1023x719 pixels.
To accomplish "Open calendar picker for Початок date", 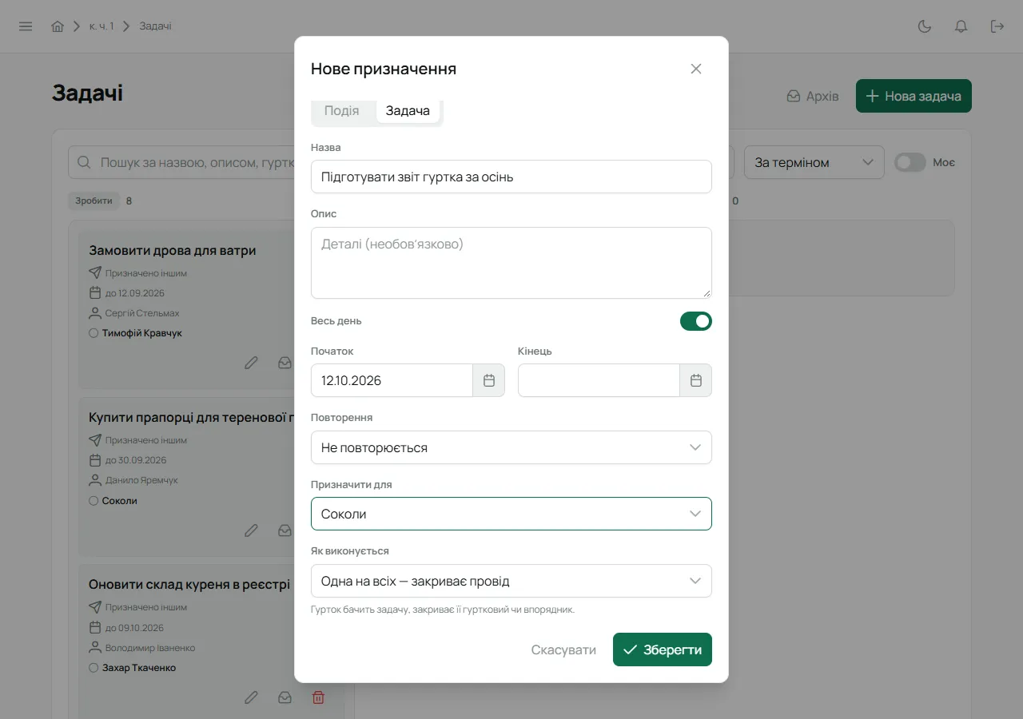I will 489,380.
